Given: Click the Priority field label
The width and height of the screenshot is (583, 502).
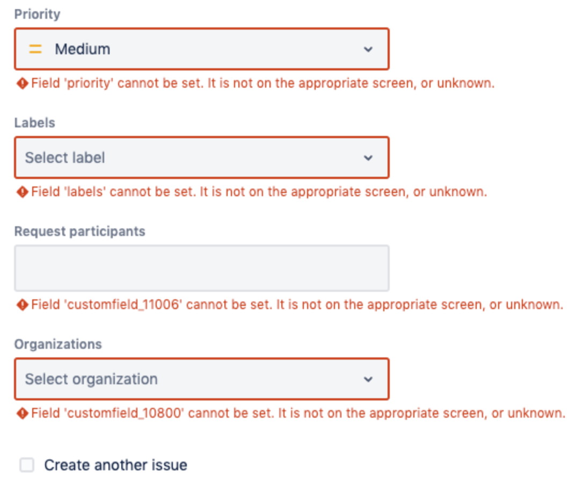Looking at the screenshot, I should pyautogui.click(x=37, y=14).
